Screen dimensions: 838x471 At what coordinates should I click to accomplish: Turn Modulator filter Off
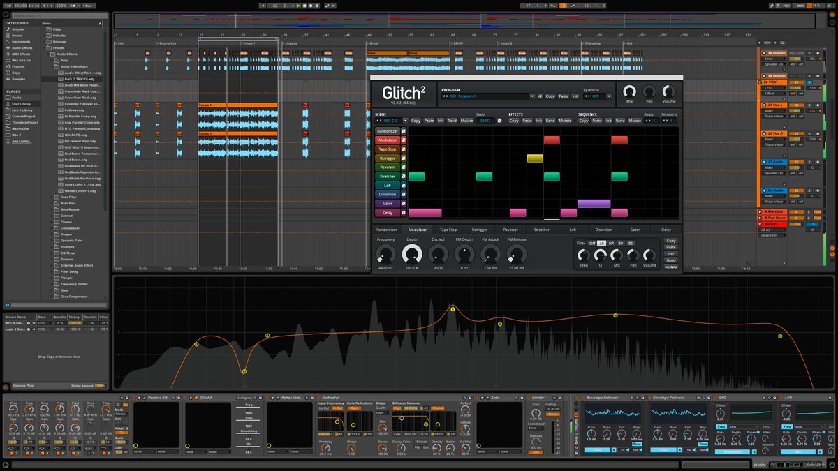point(592,243)
